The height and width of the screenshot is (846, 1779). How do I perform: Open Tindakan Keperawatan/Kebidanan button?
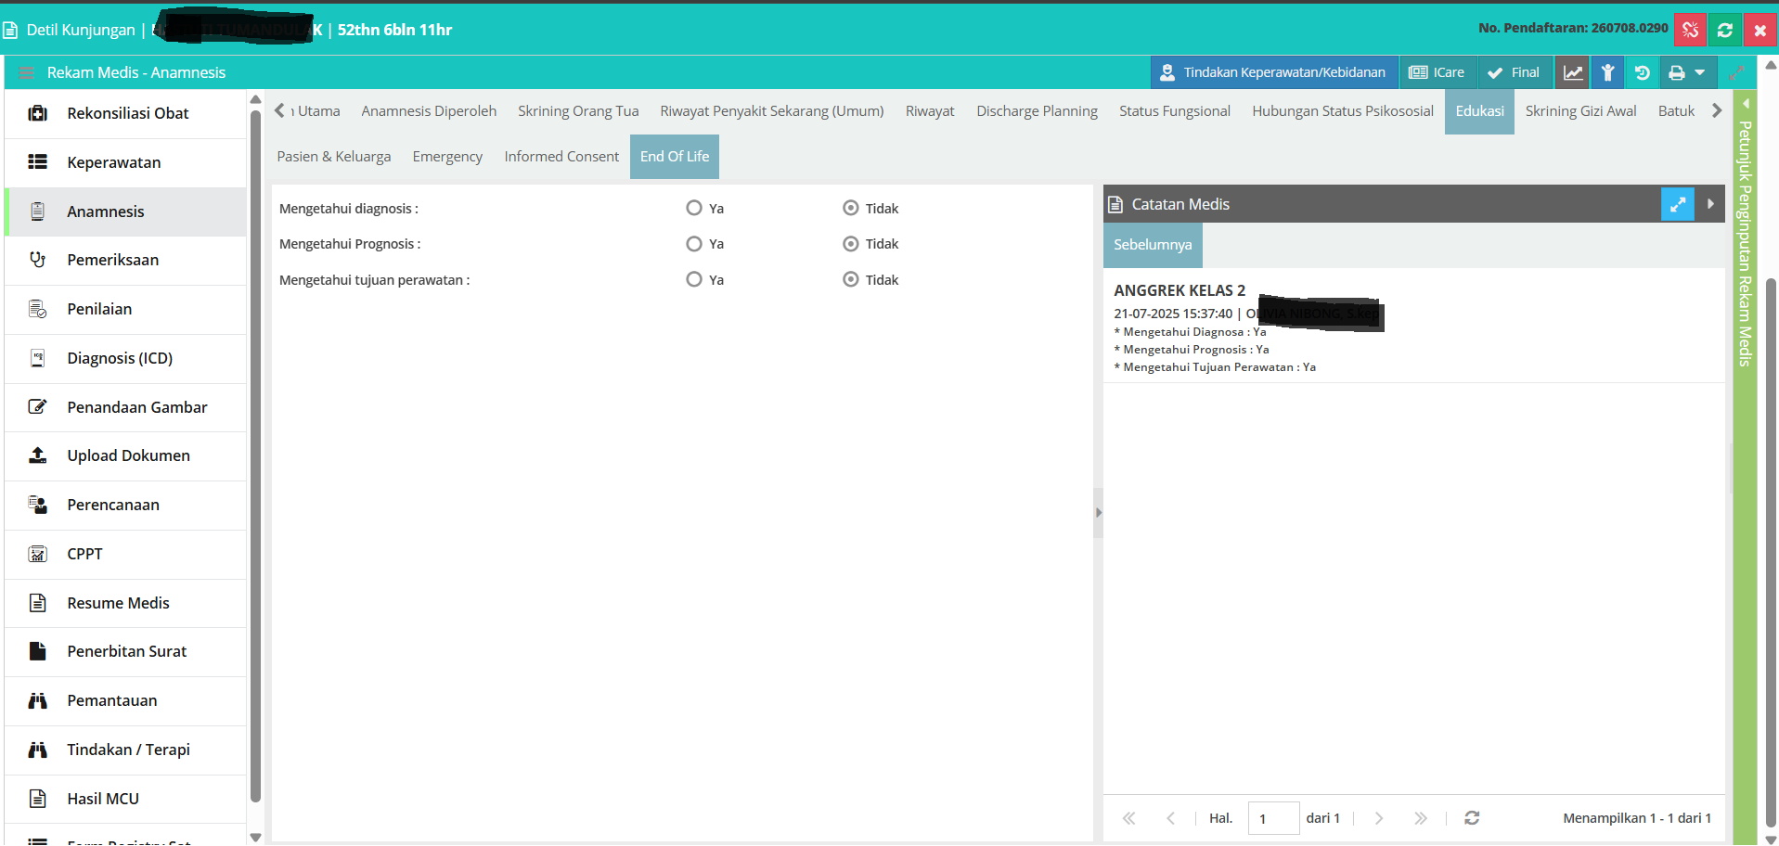pyautogui.click(x=1274, y=72)
